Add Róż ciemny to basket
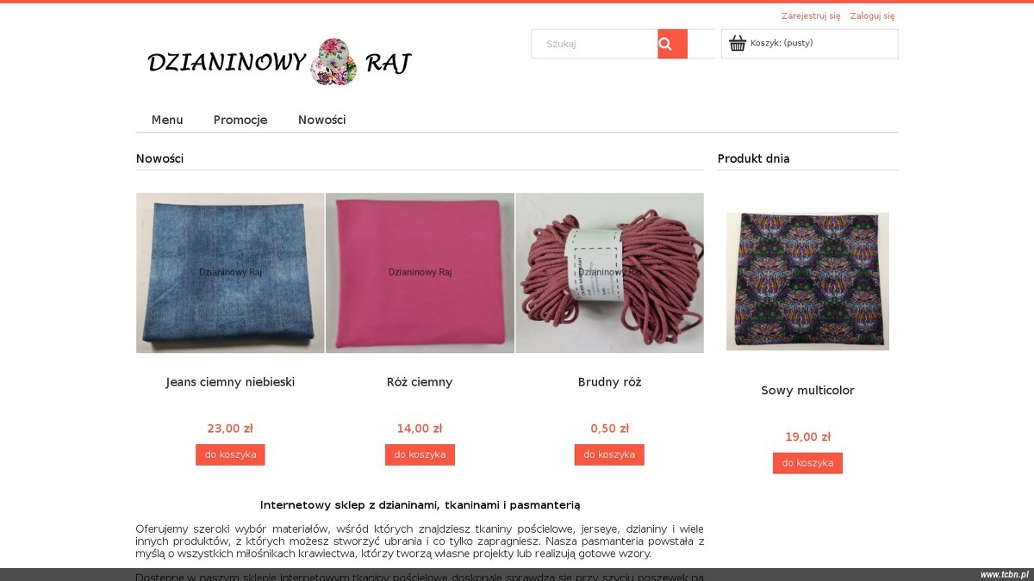The image size is (1034, 581). click(420, 454)
